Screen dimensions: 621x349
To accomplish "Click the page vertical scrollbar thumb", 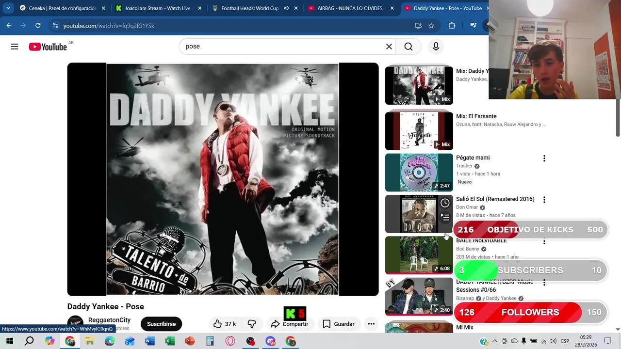I will [618, 117].
